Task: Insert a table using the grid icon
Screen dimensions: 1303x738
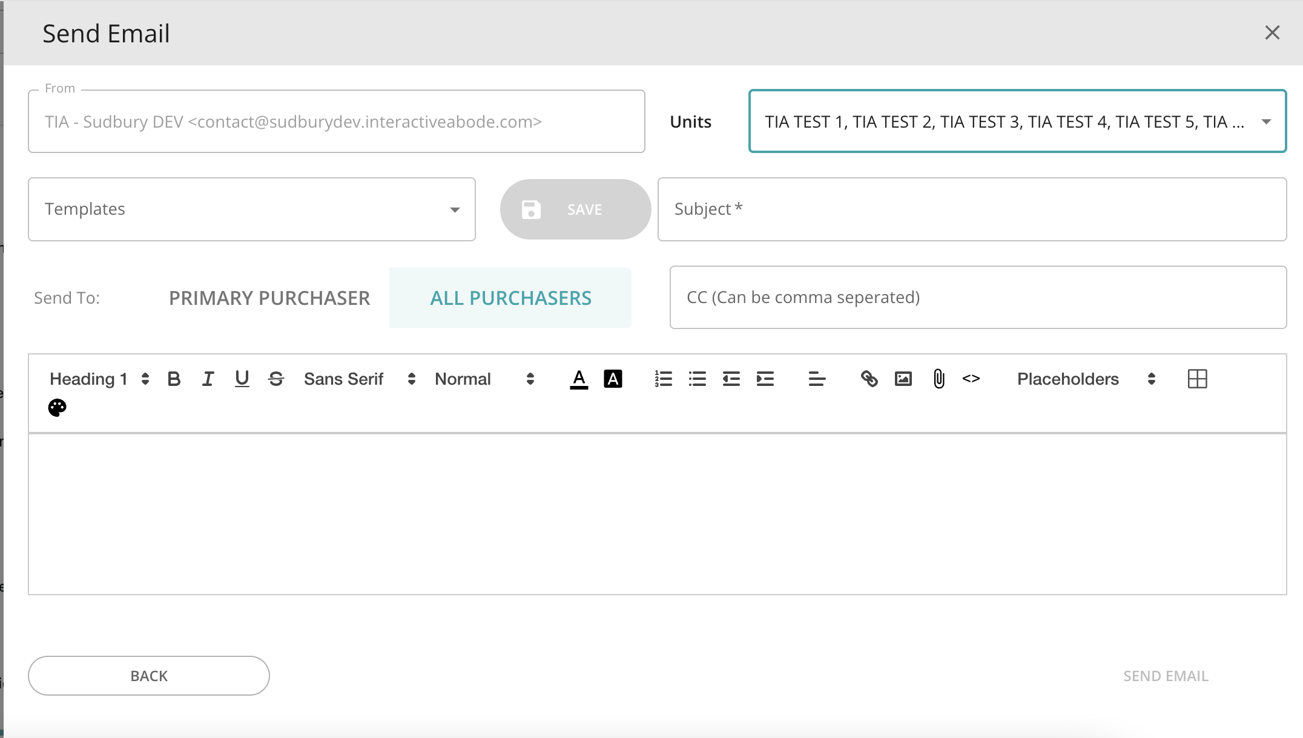Action: [1197, 379]
